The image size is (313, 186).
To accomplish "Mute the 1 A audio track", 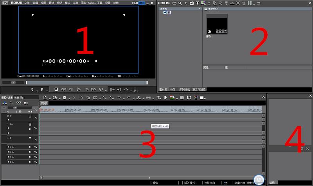I will coord(30,147).
